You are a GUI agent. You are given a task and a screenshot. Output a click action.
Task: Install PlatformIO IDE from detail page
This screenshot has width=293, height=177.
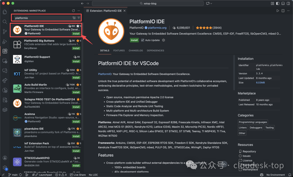click(x=134, y=40)
